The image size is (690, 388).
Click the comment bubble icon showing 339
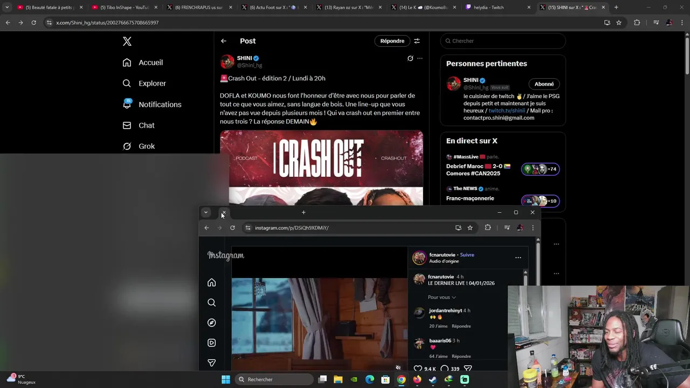445,369
